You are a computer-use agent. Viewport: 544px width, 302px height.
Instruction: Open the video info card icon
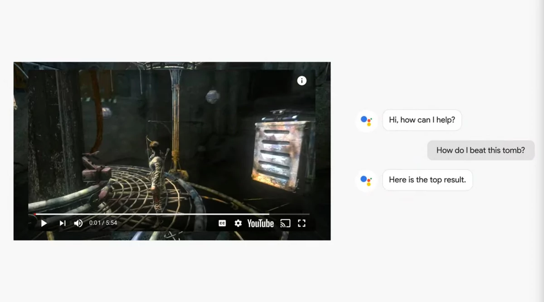click(x=302, y=81)
